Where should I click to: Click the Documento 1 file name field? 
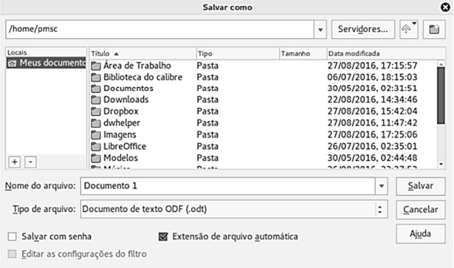tap(228, 186)
